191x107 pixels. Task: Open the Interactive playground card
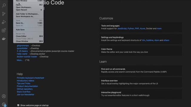(x=141, y=94)
